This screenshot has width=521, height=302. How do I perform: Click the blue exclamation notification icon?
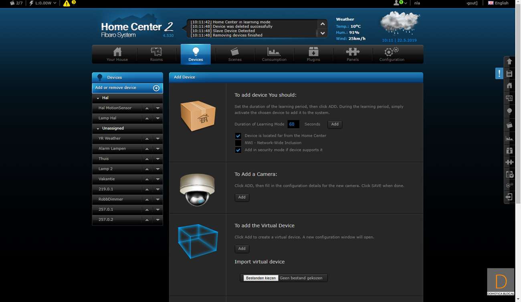pos(499,73)
